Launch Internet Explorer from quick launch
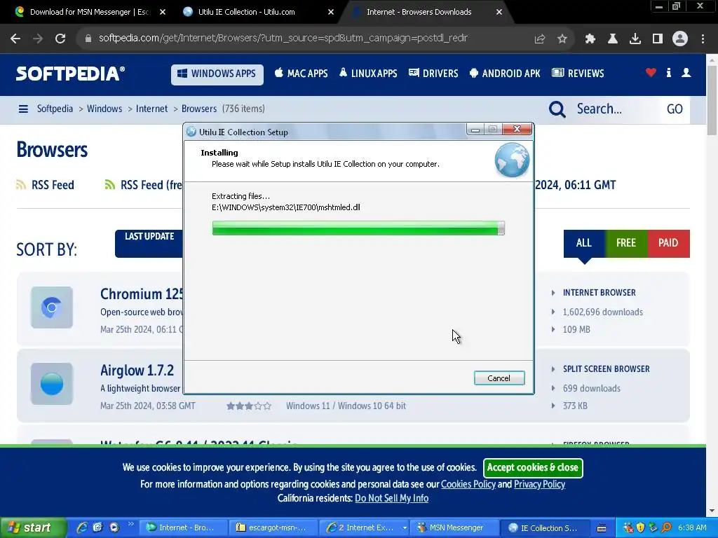The width and height of the screenshot is (718, 538). (x=82, y=527)
